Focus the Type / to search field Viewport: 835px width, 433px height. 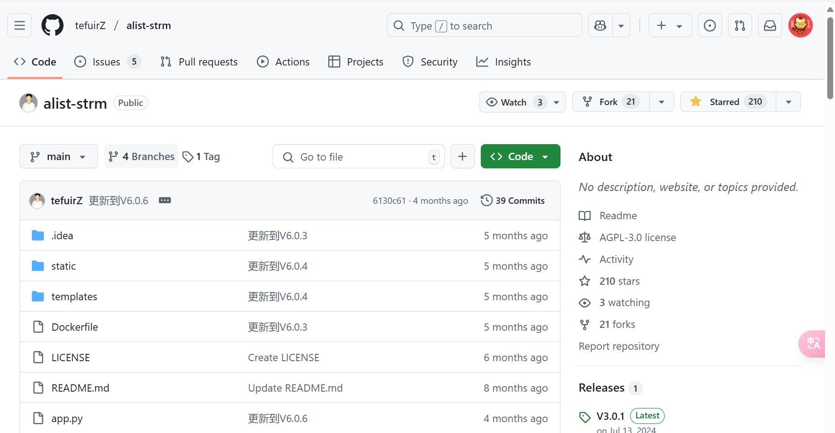tap(484, 25)
